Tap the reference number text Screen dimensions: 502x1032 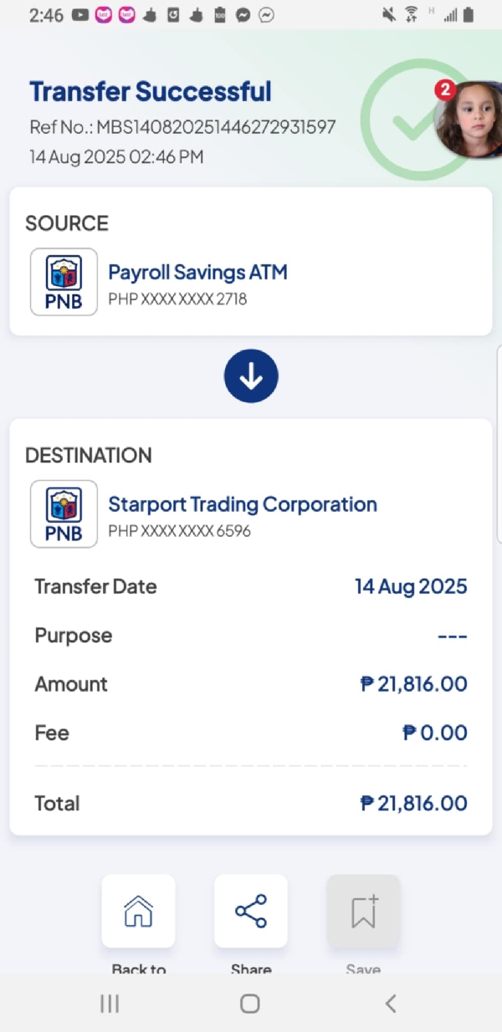(x=182, y=127)
